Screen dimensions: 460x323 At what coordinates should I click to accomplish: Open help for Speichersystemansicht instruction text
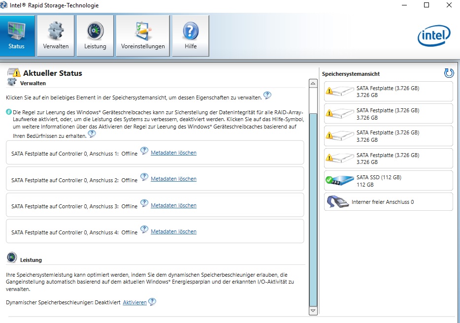267,95
